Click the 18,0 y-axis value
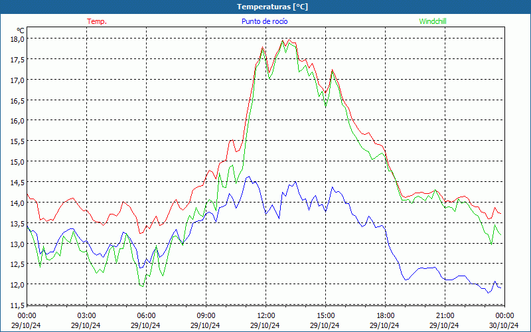Viewport: 531px width, 332px height. tap(17, 39)
